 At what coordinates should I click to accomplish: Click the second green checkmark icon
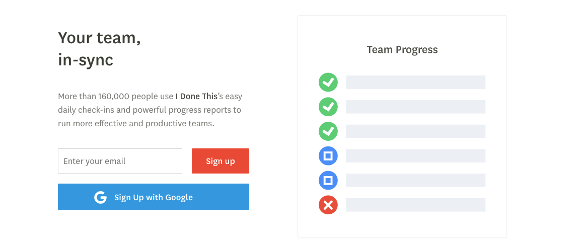(328, 107)
